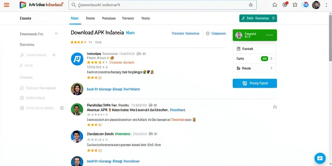Click the orange Cteoaon link in first review
Screen dimensions: 332x166
coord(122,63)
